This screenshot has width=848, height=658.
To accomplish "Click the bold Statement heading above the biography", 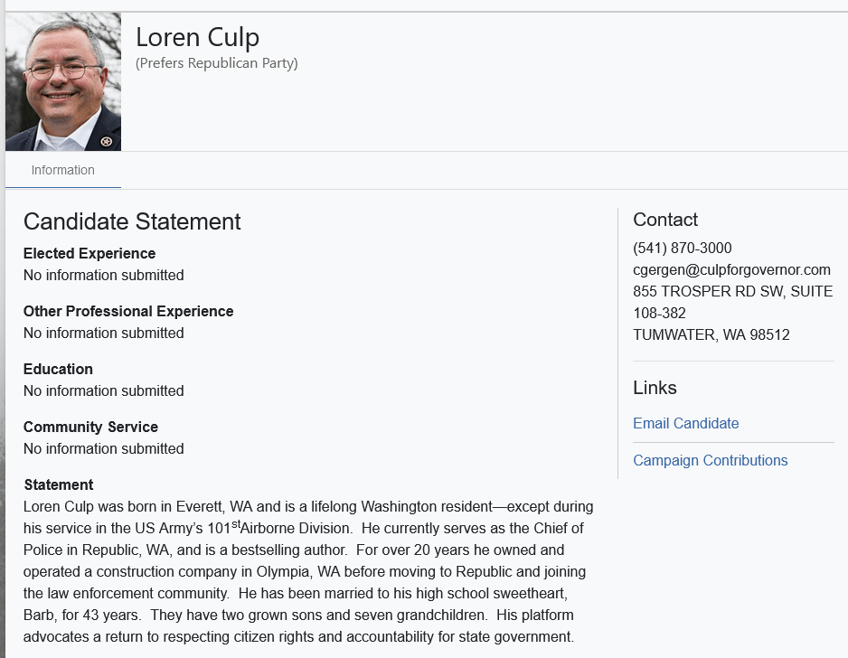I will click(x=59, y=484).
